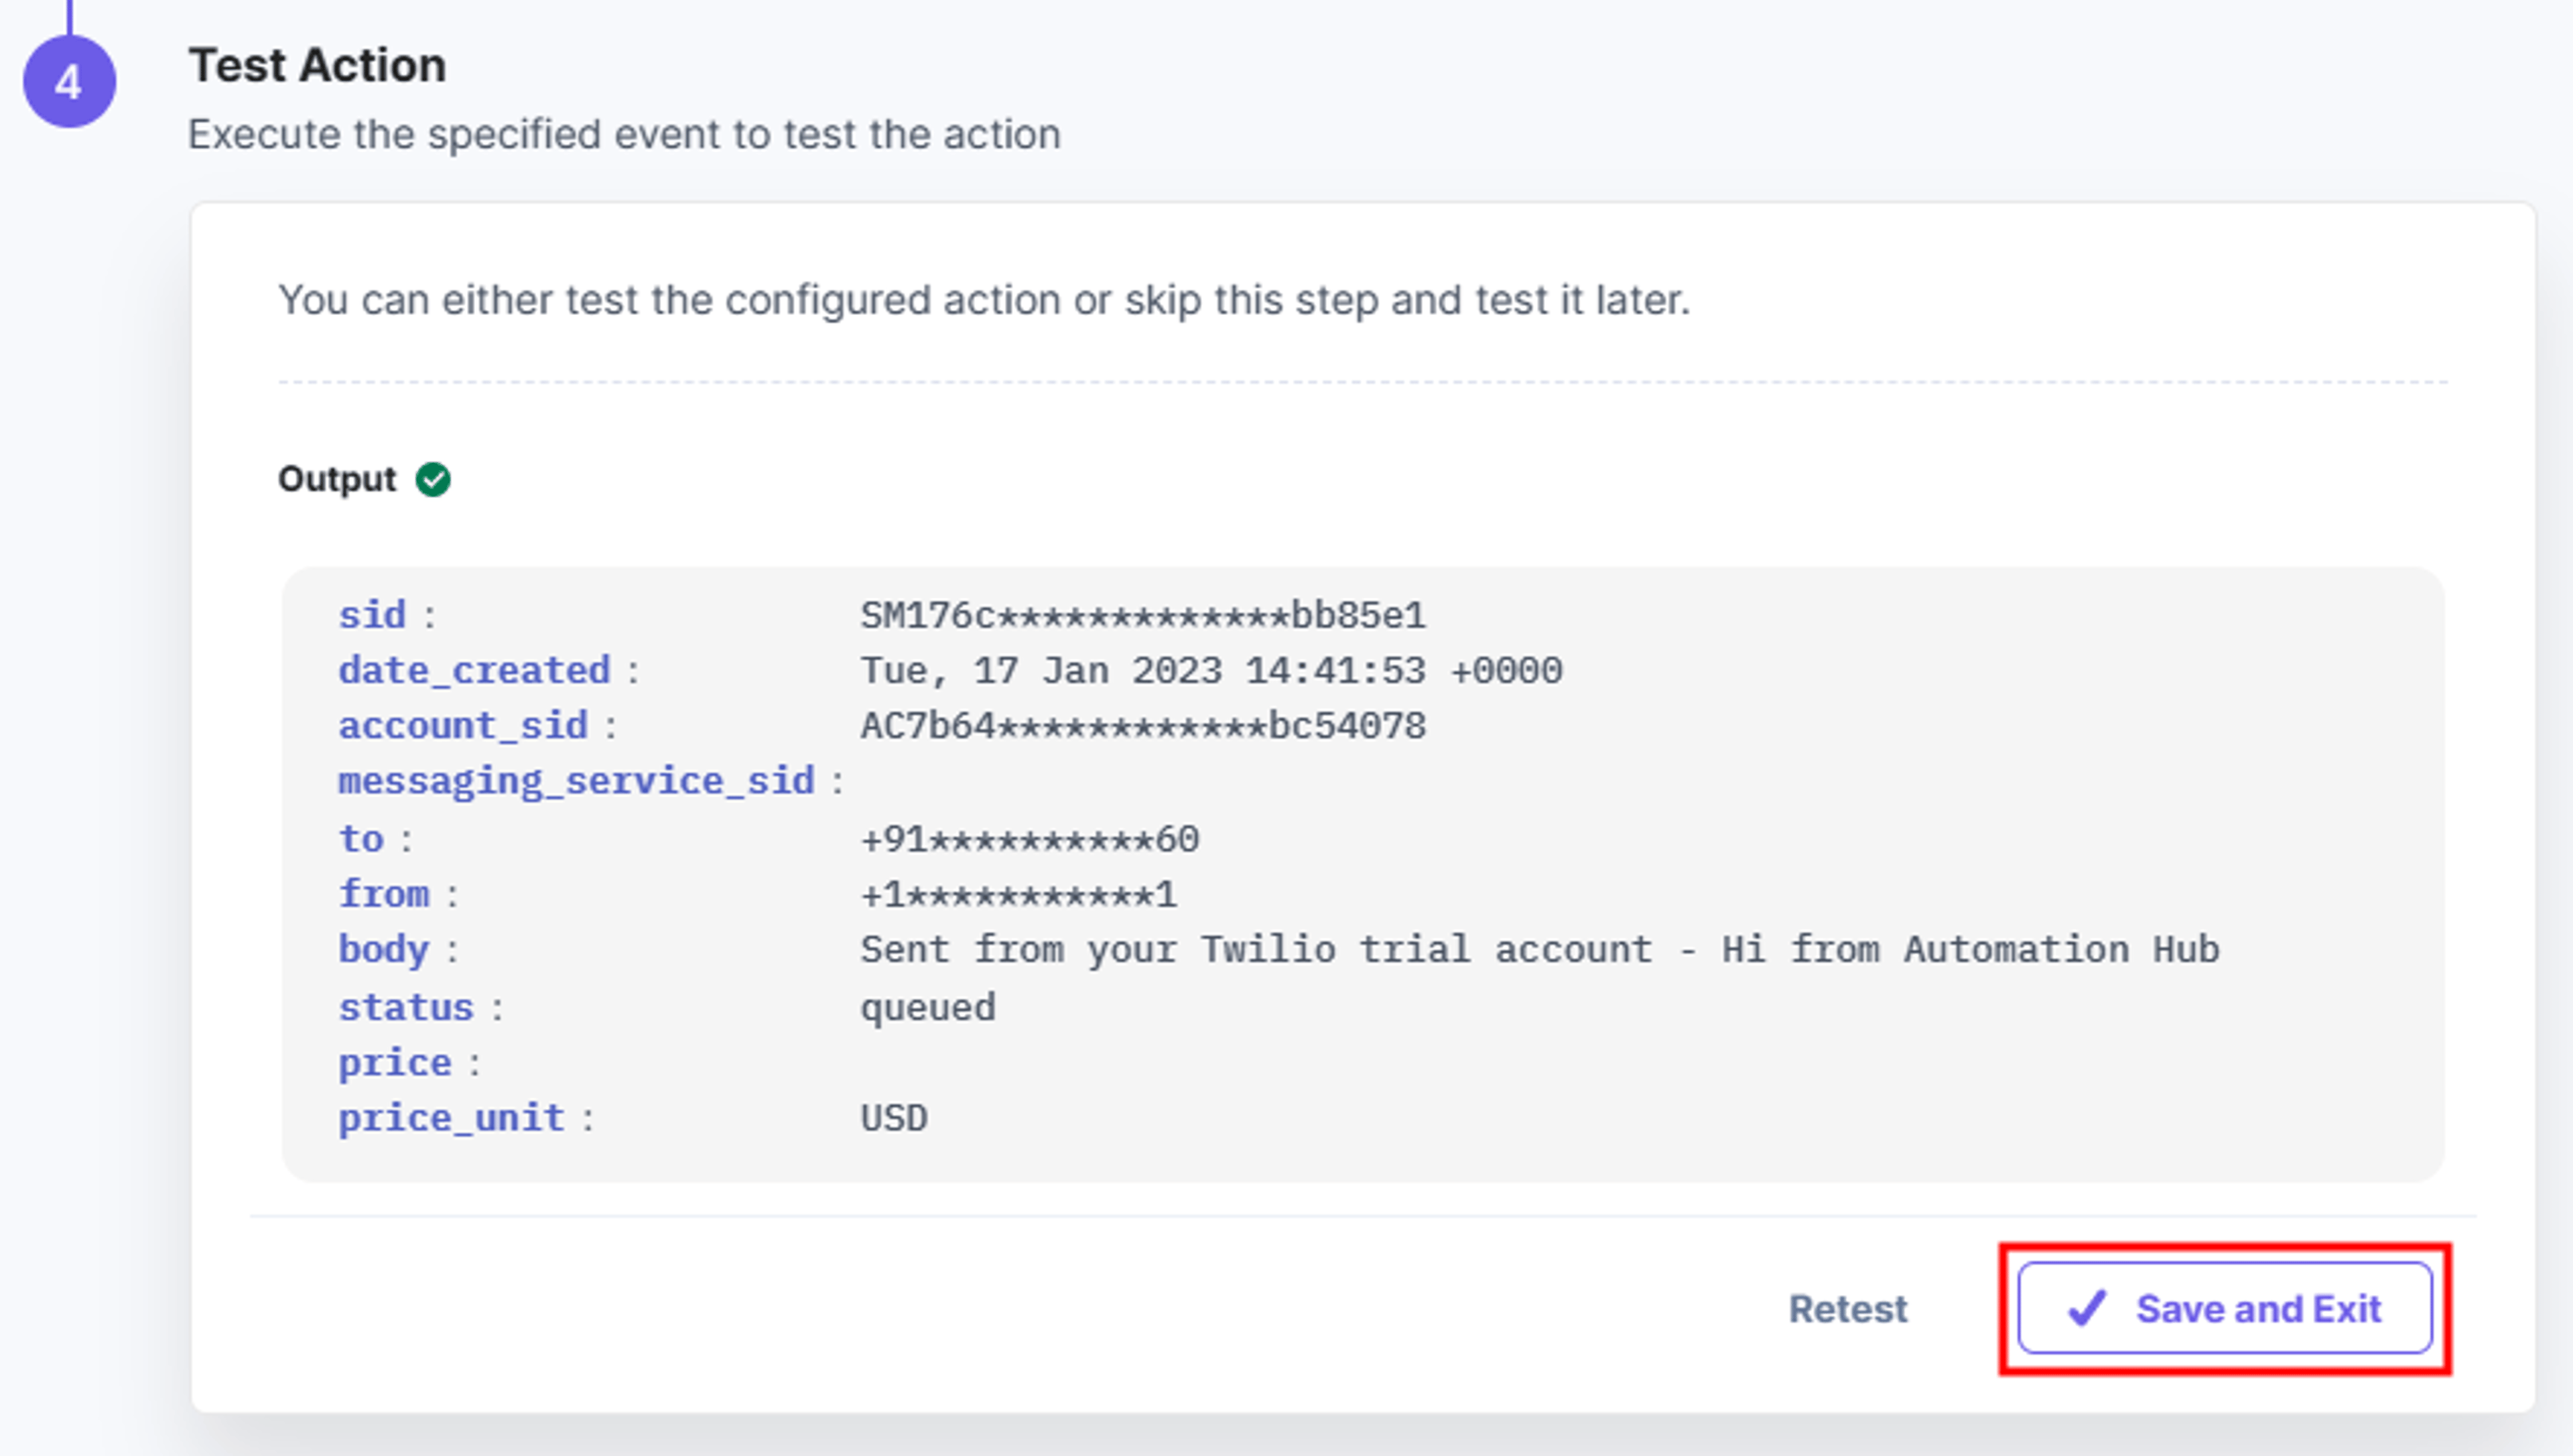The width and height of the screenshot is (2573, 1456).
Task: Click the body message text about Twilio trial
Action: tap(1539, 949)
